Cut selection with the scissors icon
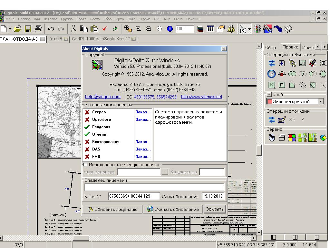 click(73, 28)
